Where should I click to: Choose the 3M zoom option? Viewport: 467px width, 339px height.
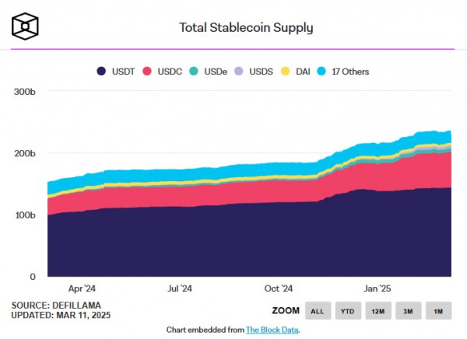(408, 311)
